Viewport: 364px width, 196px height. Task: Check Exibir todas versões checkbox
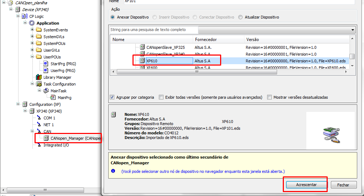pos(161,97)
